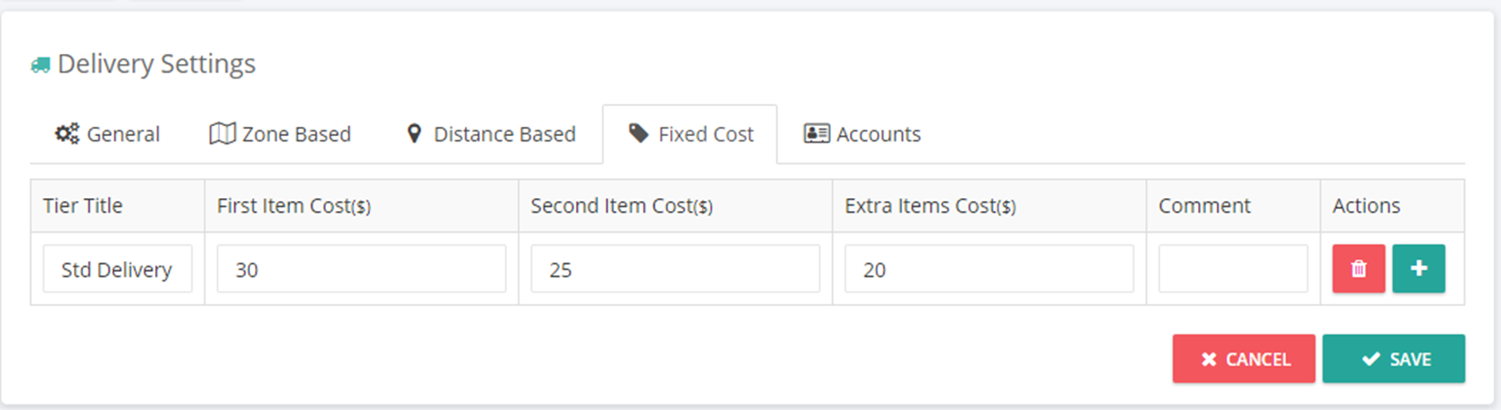
Task: Click the tag icon on Fixed Cost
Action: (x=638, y=133)
